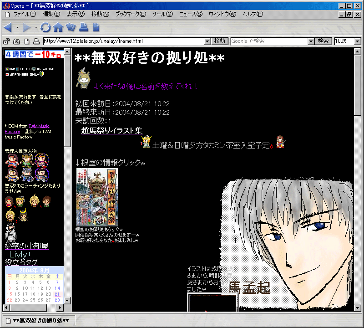The width and height of the screenshot is (364, 328).
Task: Open the Hotlist cards icon
Action: tap(71, 27)
